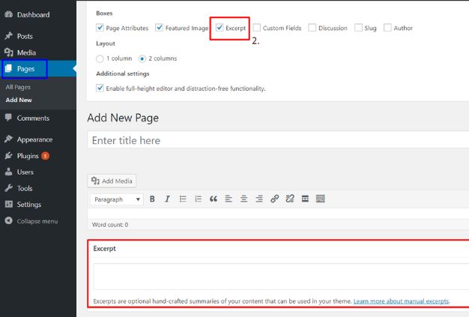
Task: Open All Pages submenu item
Action: [18, 87]
